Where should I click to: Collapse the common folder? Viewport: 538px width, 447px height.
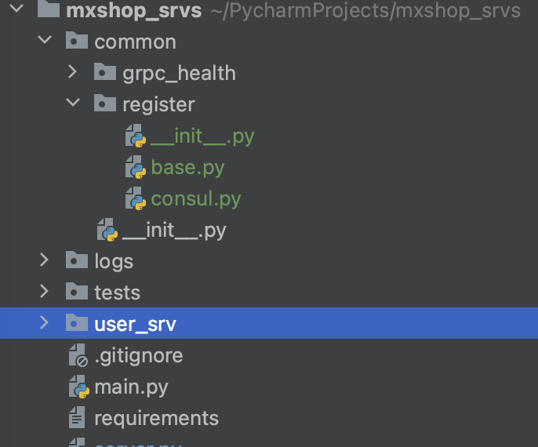(x=44, y=42)
